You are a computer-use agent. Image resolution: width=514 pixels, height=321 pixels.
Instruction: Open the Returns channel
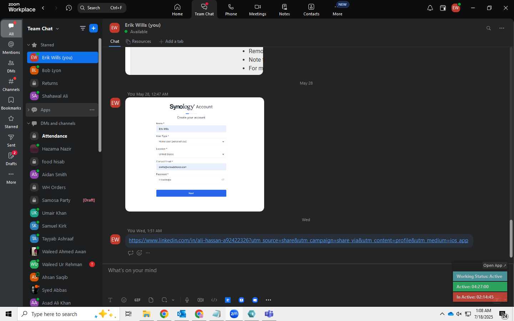tap(62, 83)
